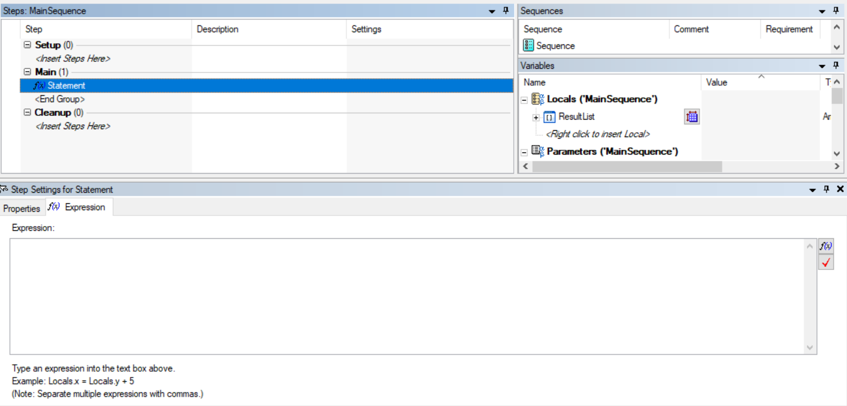Screen dimensions: 847x406
Task: Pin the Variables pane
Action: tap(836, 66)
